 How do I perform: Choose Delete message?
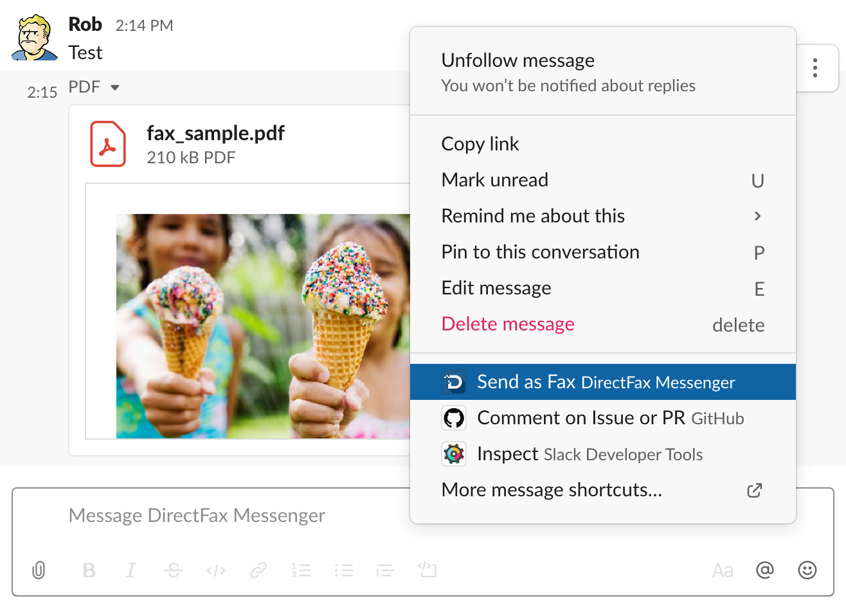[603, 324]
